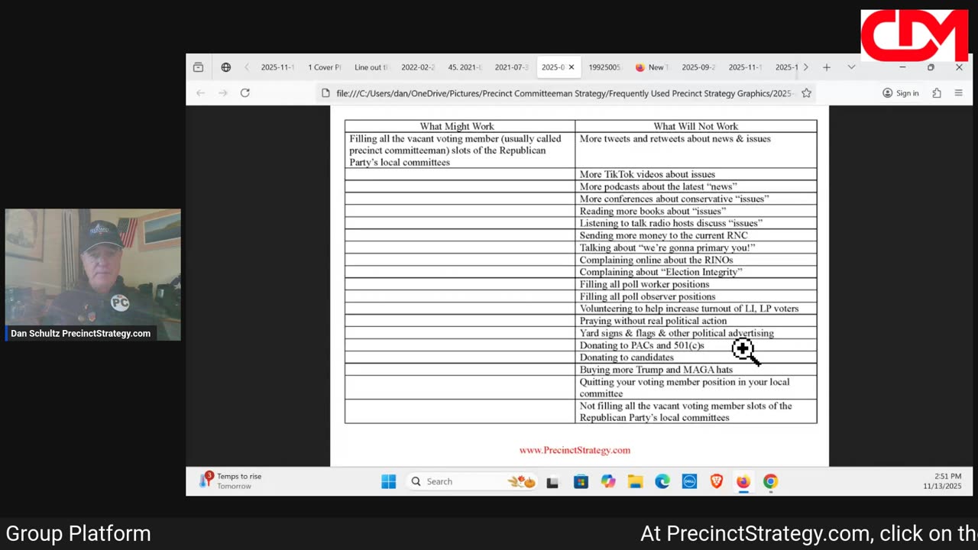This screenshot has width=978, height=550.
Task: Switch to the 'New T' Firefox tab
Action: [x=652, y=67]
